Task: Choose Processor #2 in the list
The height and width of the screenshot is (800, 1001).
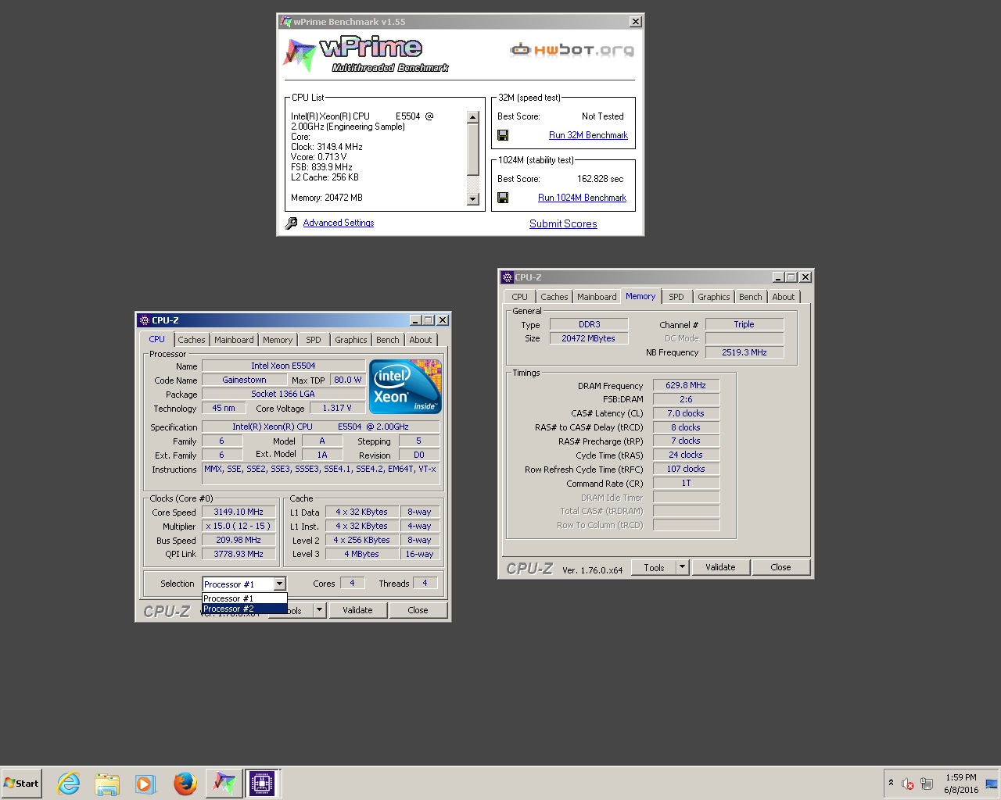Action: click(245, 609)
